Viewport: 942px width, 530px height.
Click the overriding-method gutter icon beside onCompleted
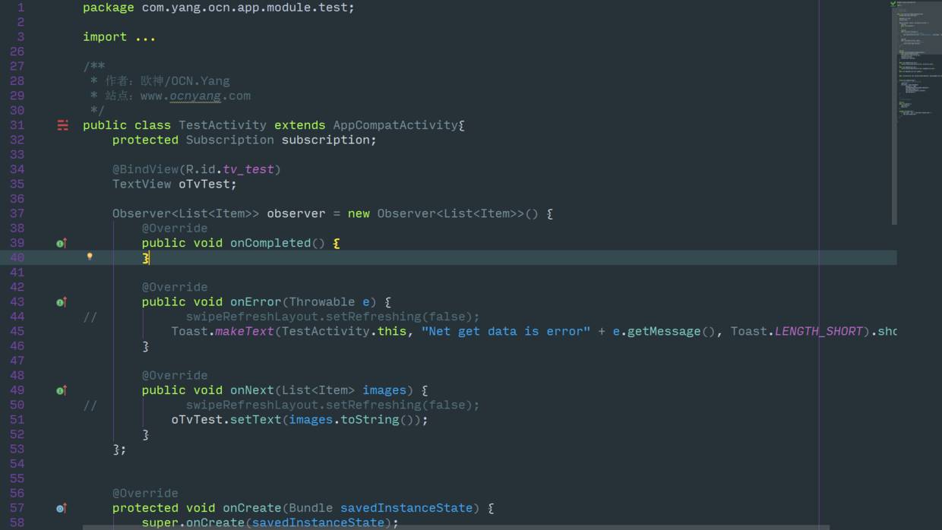click(x=61, y=242)
